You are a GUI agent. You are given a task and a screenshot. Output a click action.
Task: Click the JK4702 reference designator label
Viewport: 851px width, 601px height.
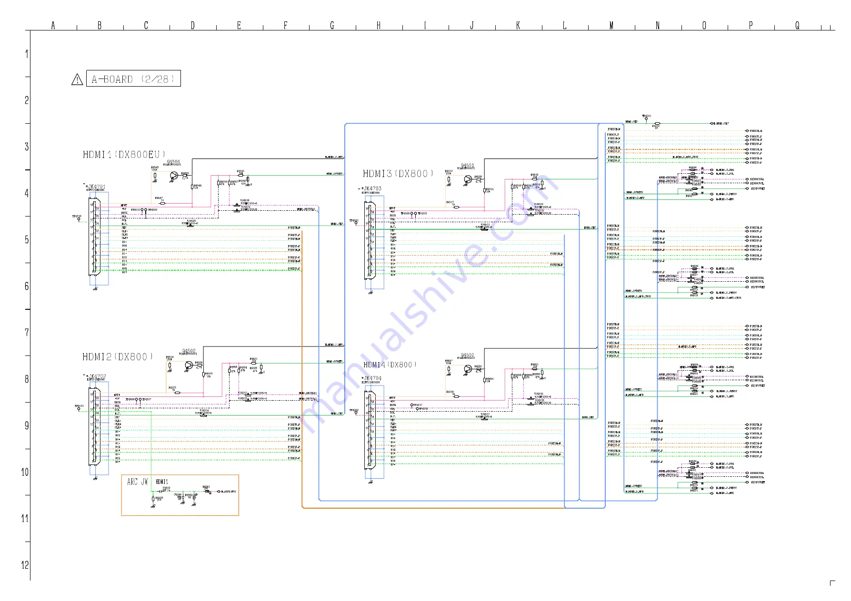(96, 376)
